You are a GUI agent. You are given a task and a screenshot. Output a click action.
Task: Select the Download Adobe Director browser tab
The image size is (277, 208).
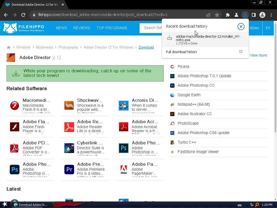[34, 5]
